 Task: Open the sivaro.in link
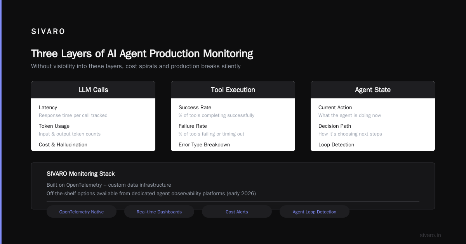(x=430, y=235)
